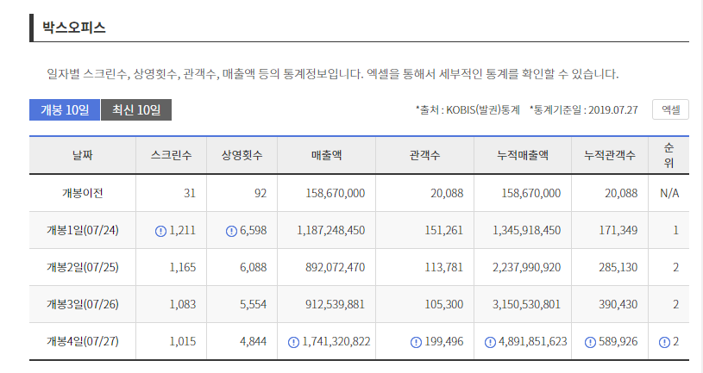Viewport: 703px width, 373px height.
Task: Download data with the 엑셀 button
Action: click(x=670, y=109)
